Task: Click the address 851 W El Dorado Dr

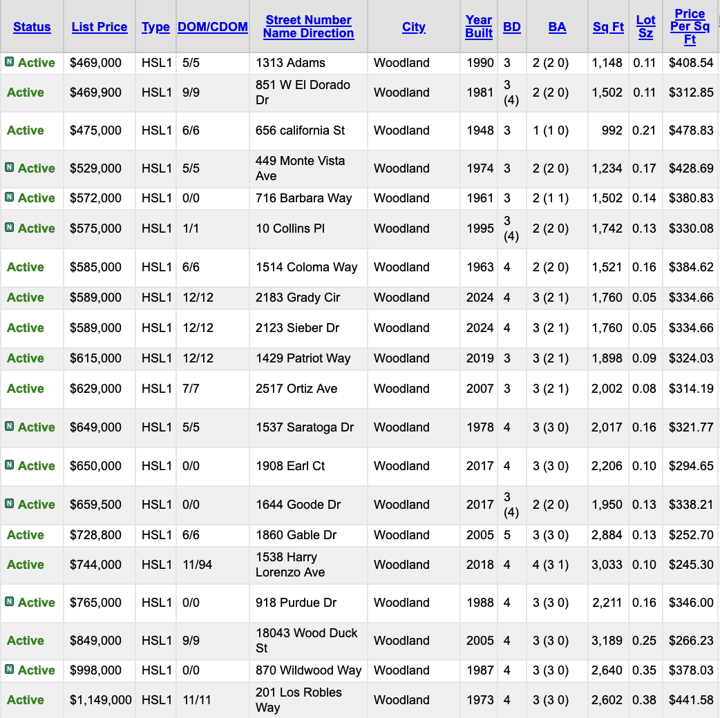Action: tap(303, 93)
